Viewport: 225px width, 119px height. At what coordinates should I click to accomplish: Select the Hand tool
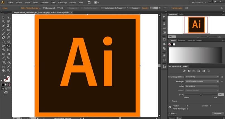3,70
